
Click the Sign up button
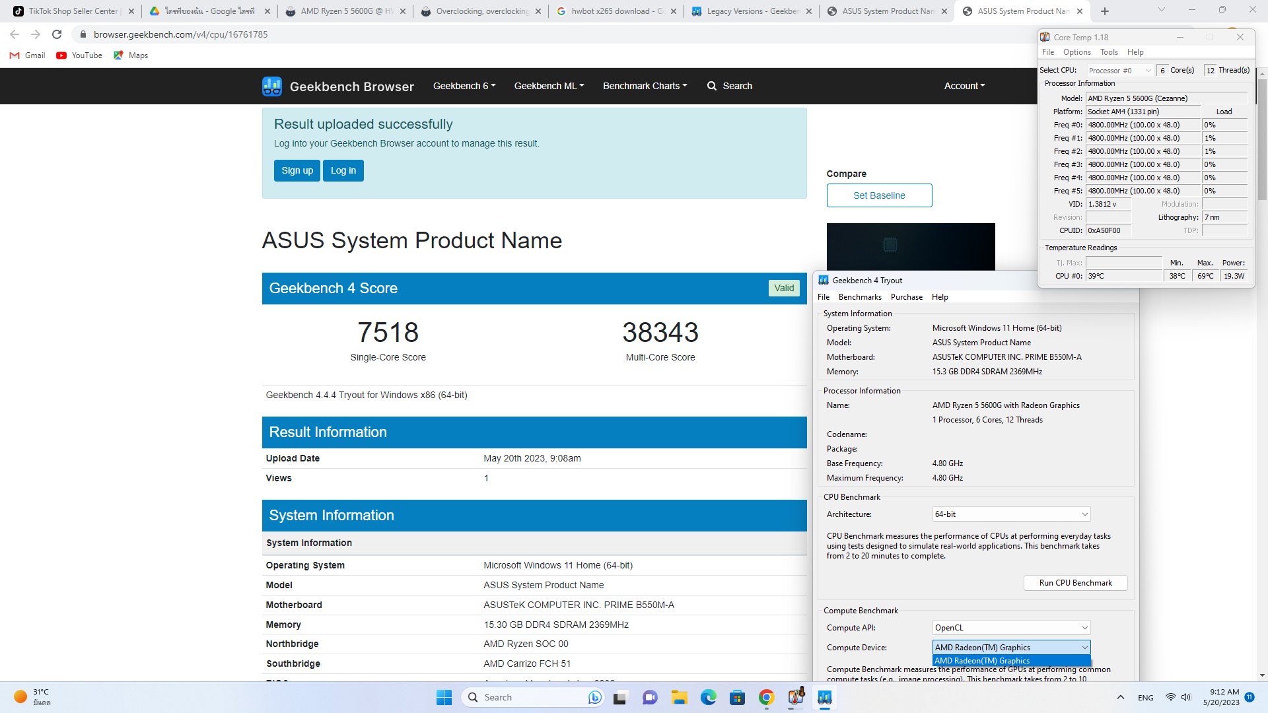tap(297, 170)
